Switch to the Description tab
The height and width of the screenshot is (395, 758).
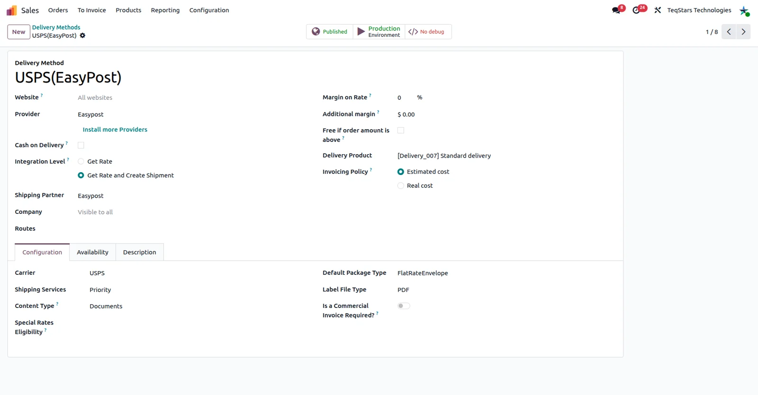(x=140, y=252)
